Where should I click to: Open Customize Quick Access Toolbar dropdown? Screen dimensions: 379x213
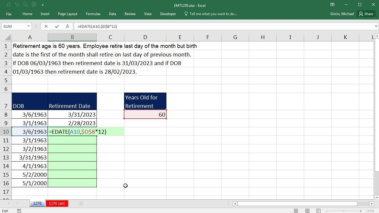pos(43,5)
